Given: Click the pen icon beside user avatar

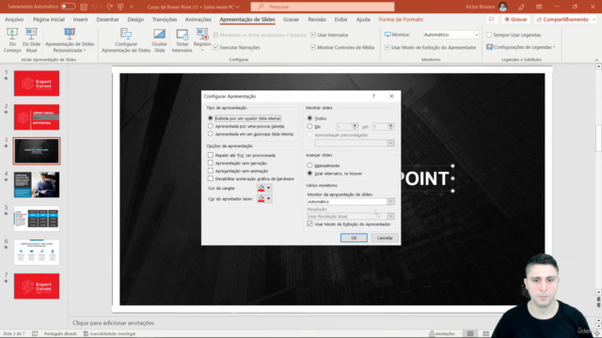Looking at the screenshot, I should pyautogui.click(x=521, y=7).
